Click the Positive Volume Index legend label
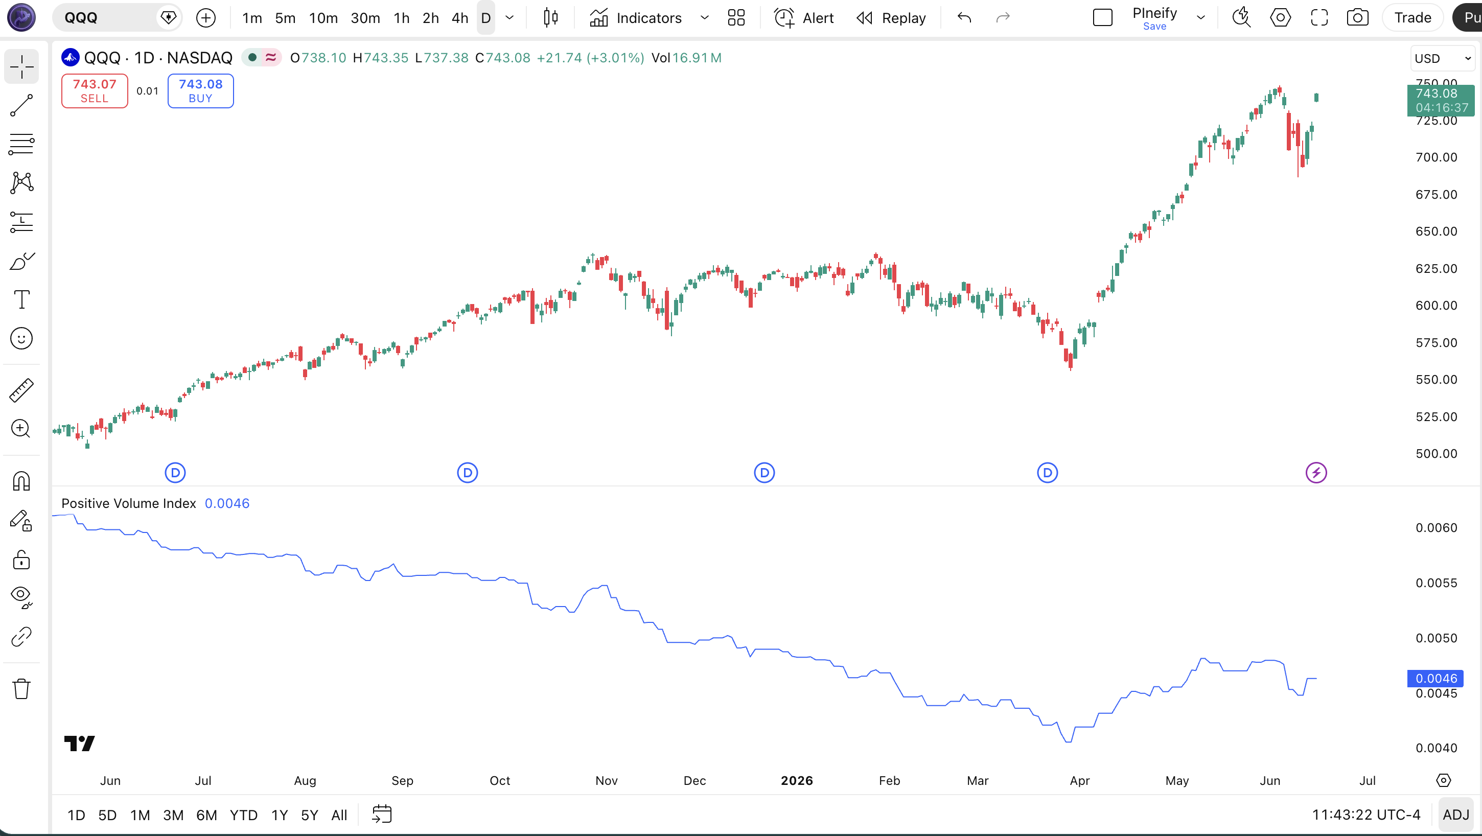Viewport: 1482px width, 836px height. point(129,503)
